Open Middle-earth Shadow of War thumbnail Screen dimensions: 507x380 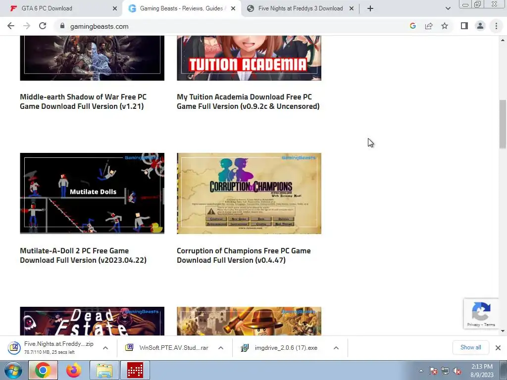(92, 58)
